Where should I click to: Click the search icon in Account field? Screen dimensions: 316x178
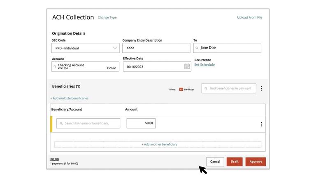(55, 66)
